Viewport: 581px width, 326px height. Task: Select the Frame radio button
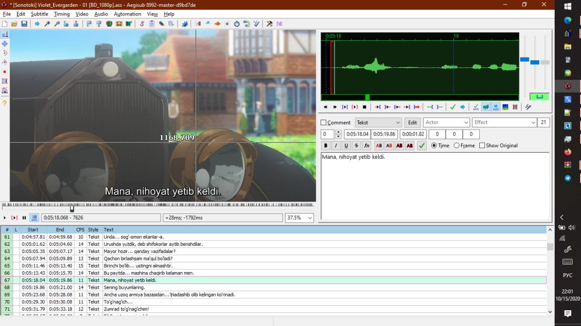(x=457, y=146)
